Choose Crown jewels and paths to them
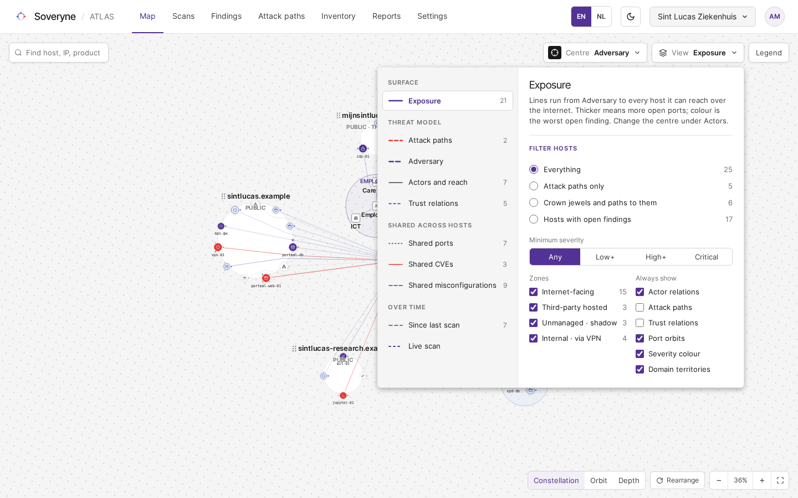The image size is (798, 498). (534, 203)
